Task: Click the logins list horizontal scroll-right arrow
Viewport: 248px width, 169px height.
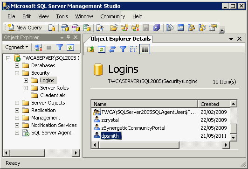Action: coord(226,145)
